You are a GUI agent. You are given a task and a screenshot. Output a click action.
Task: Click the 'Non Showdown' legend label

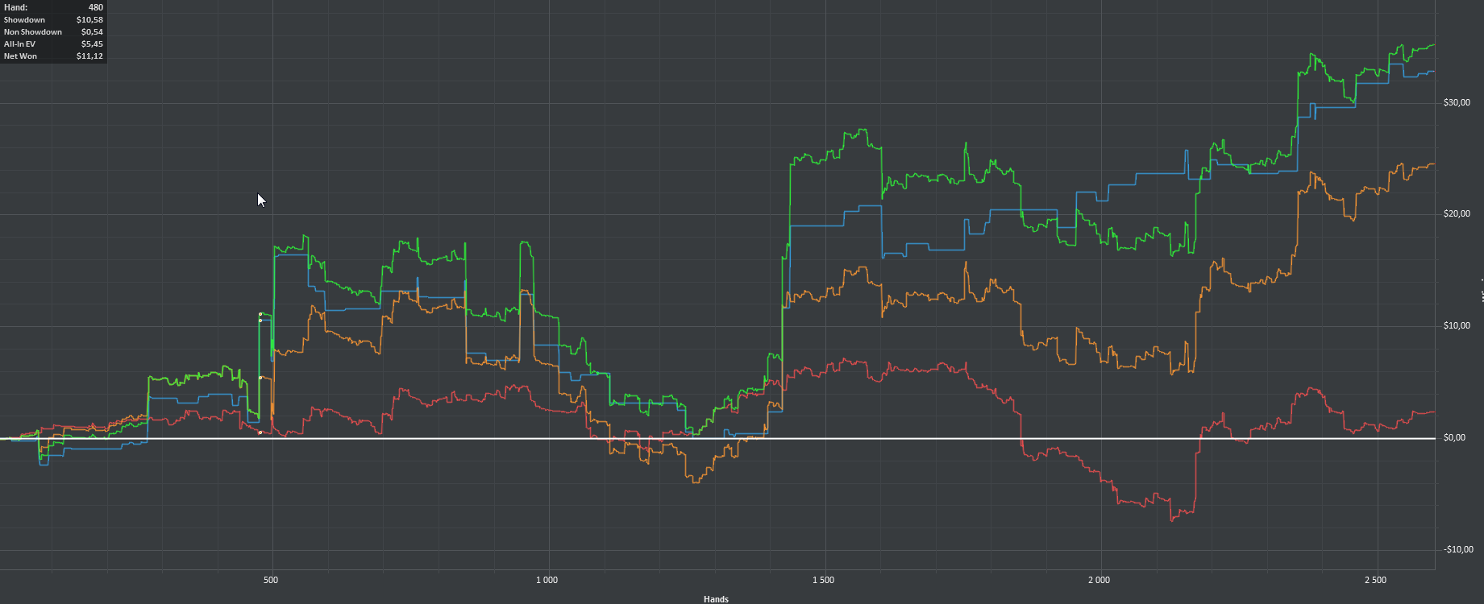(x=33, y=31)
